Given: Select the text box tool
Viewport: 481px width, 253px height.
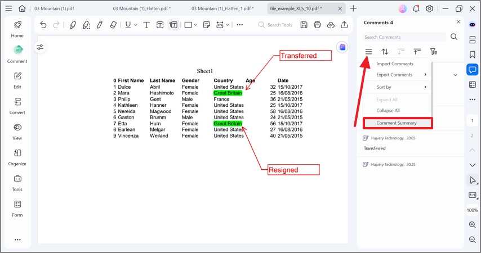Looking at the screenshot, I should coord(160,25).
